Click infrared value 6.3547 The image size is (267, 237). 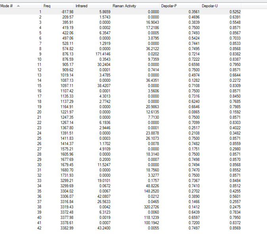point(105,33)
